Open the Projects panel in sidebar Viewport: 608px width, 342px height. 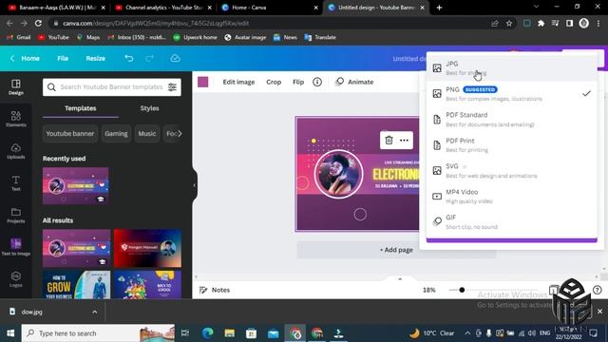pyautogui.click(x=16, y=216)
